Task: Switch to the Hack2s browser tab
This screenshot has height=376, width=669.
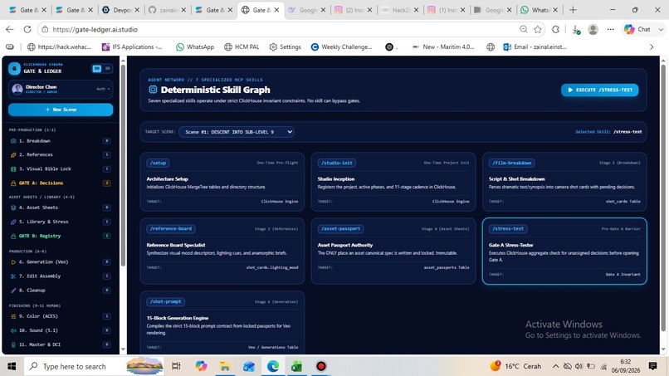Action: coord(400,10)
